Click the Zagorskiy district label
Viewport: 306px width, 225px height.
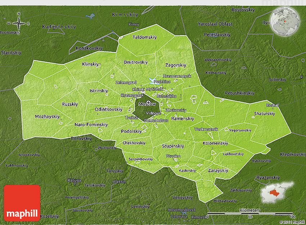176,65
